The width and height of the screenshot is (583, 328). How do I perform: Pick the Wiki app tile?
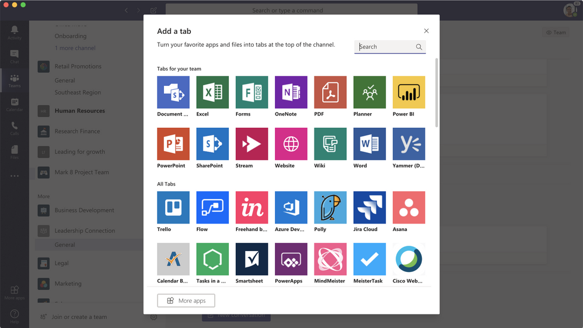pos(330,144)
